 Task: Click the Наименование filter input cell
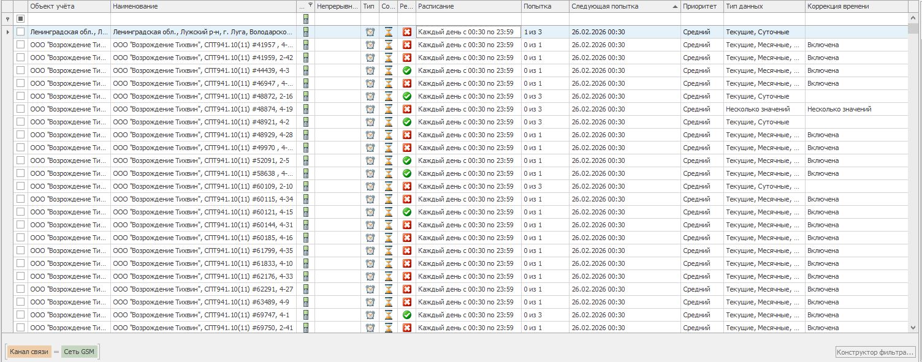[203, 19]
